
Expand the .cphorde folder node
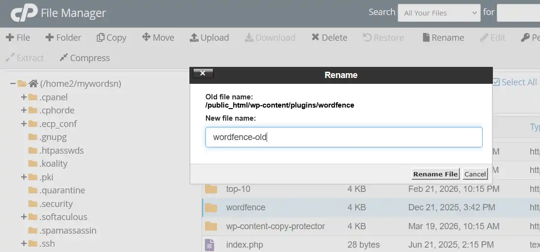(x=24, y=110)
